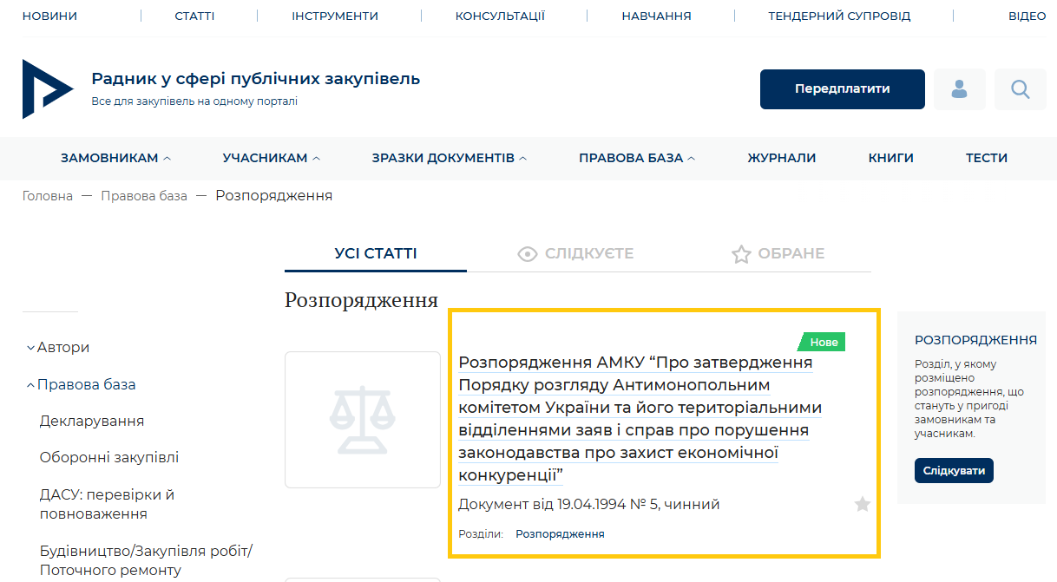Image resolution: width=1057 pixels, height=582 pixels.
Task: Click the Розпорядження sidebar panel heading
Action: click(x=975, y=340)
